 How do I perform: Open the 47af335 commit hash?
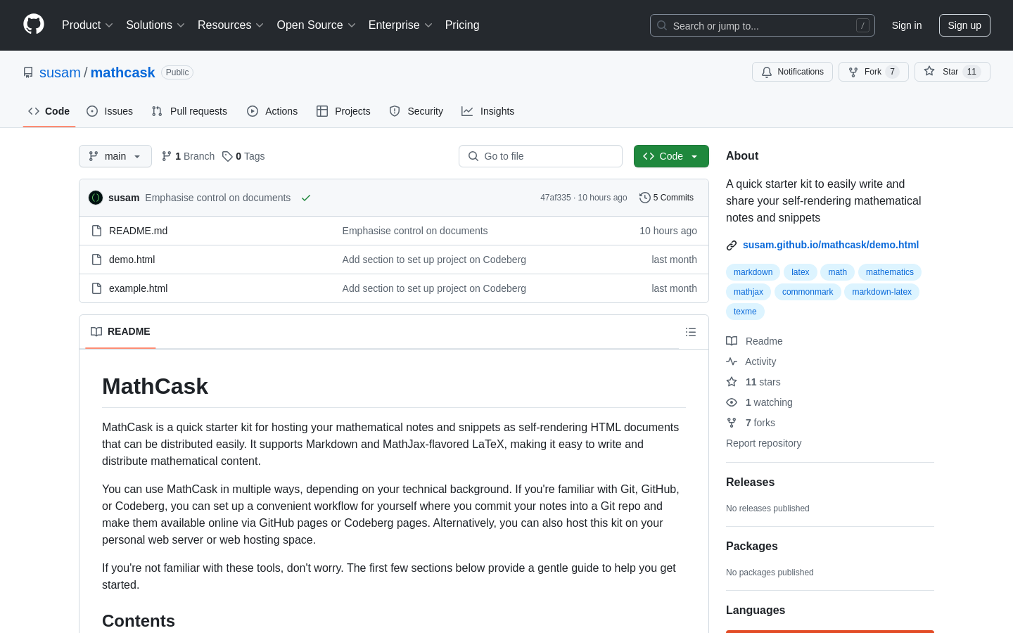[556, 198]
